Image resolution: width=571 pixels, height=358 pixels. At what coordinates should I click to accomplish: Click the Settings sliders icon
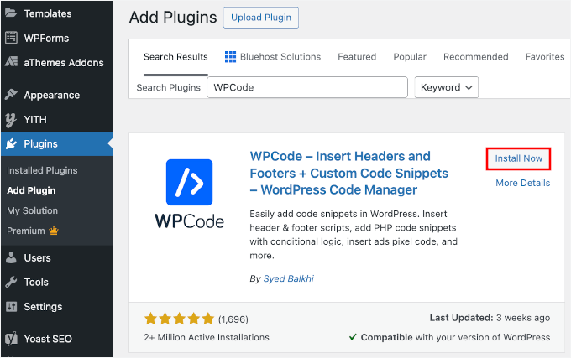click(11, 307)
